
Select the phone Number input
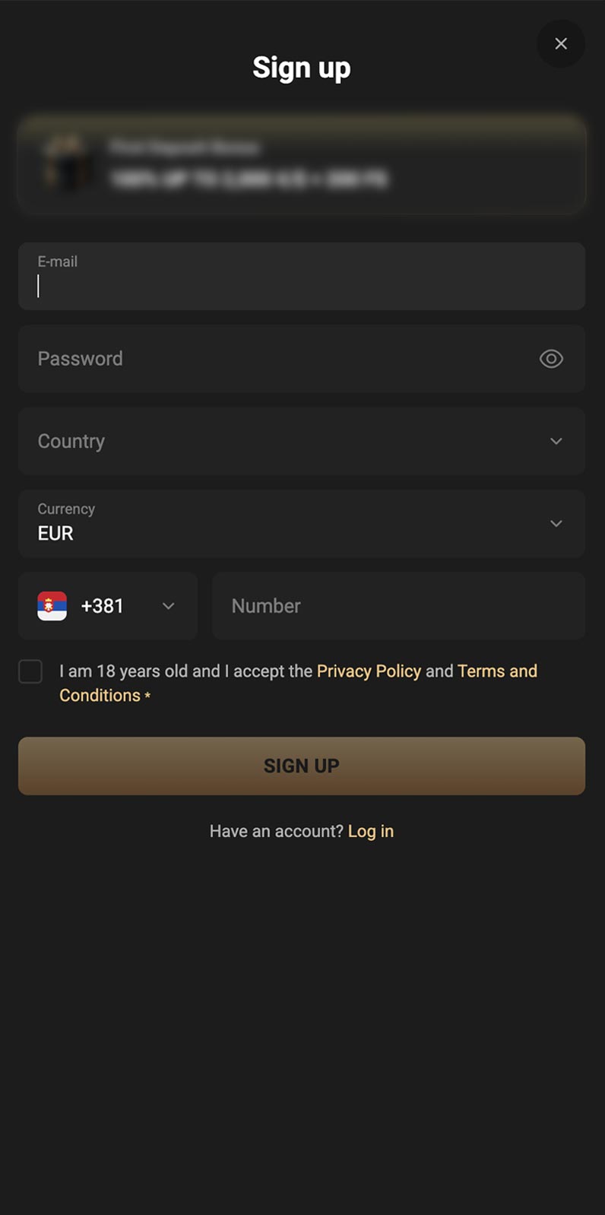click(398, 606)
